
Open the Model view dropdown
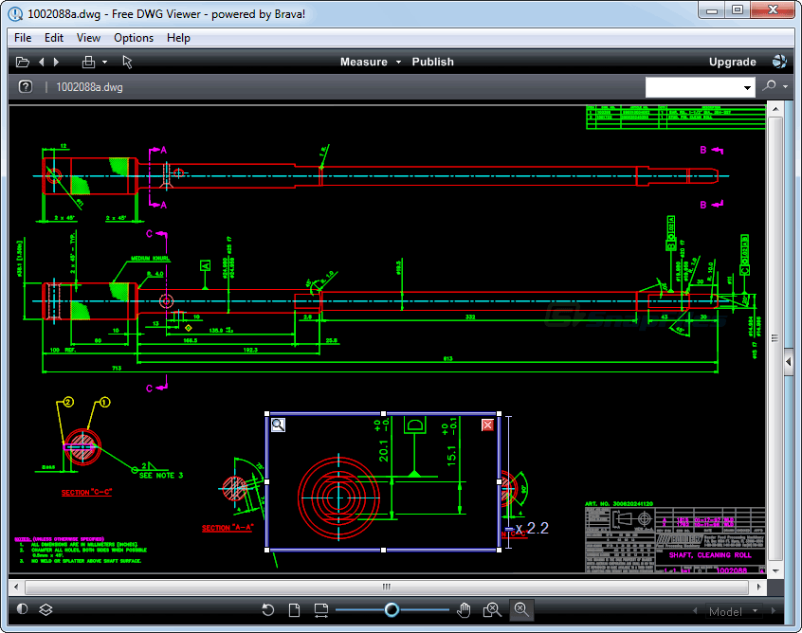(x=735, y=611)
